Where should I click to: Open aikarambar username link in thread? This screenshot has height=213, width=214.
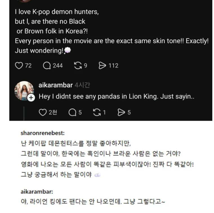pos(56,85)
